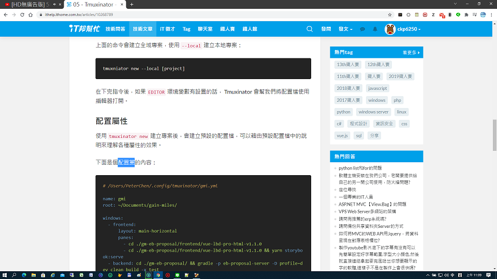Click the 'tmuxniator new --local [project]' code block
Image resolution: width=497 pixels, height=279 pixels.
pos(203,68)
